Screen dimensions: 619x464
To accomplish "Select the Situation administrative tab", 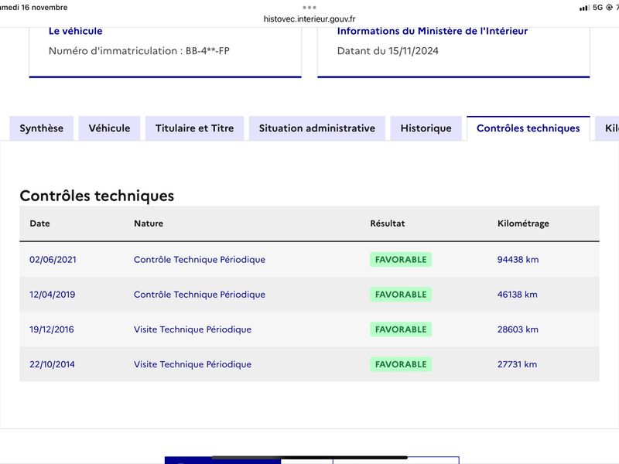I will 317,128.
